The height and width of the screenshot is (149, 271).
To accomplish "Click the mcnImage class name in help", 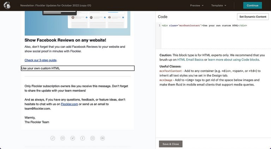I will (166, 80).
